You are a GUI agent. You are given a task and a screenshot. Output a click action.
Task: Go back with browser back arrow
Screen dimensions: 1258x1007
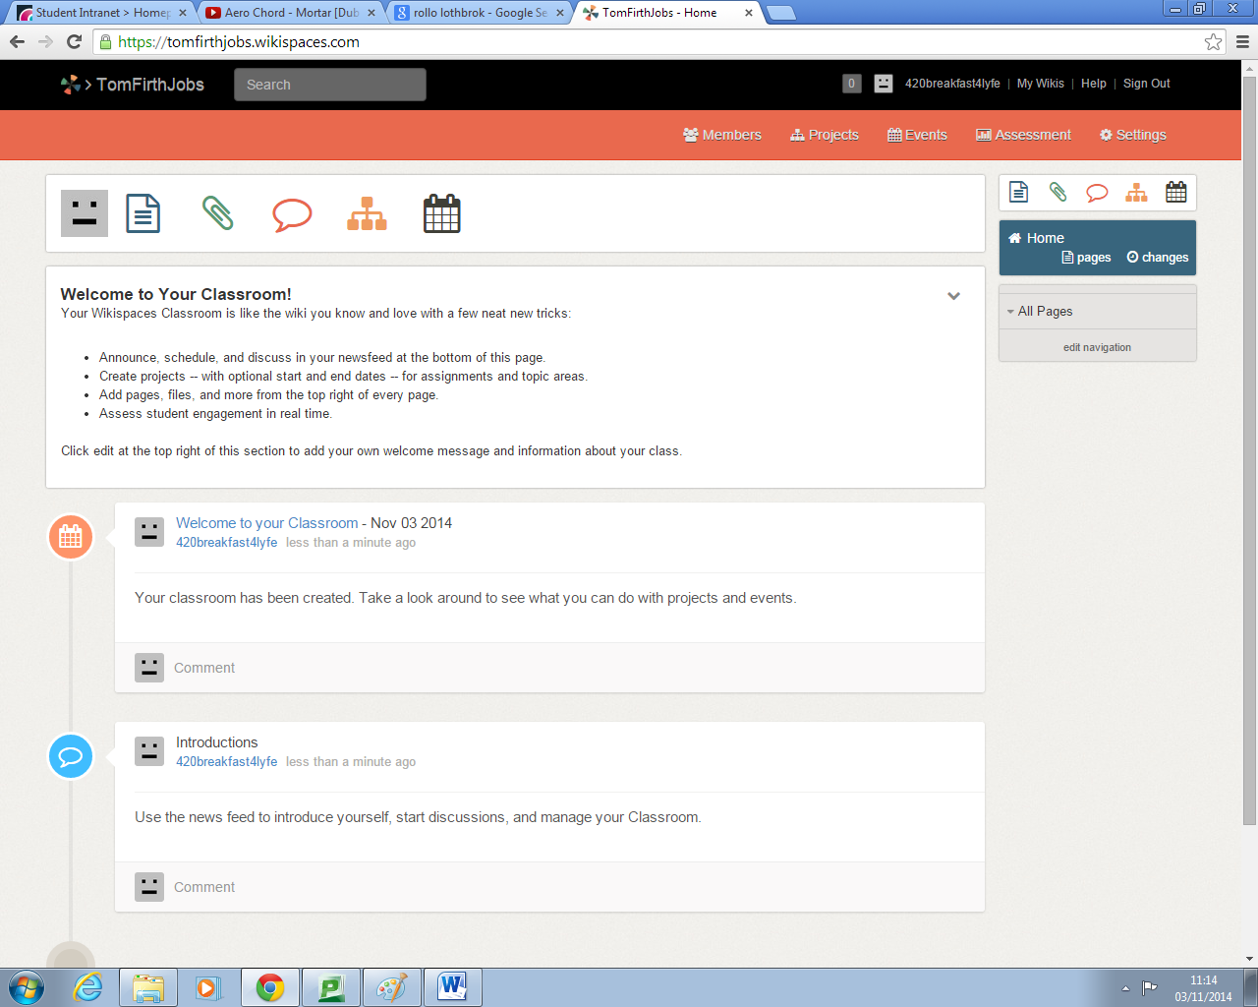[17, 41]
